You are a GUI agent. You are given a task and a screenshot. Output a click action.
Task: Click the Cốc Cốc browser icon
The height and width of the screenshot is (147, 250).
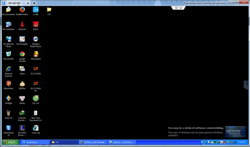point(36,99)
